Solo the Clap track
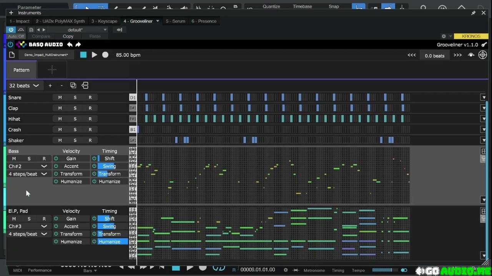Screen dimensions: 492x276 [x=75, y=108]
